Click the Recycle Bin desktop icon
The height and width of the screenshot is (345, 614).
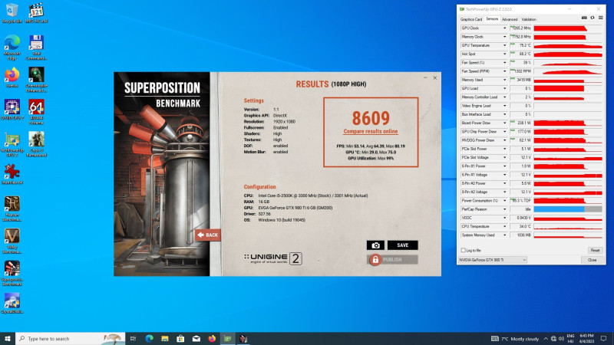coord(12,13)
